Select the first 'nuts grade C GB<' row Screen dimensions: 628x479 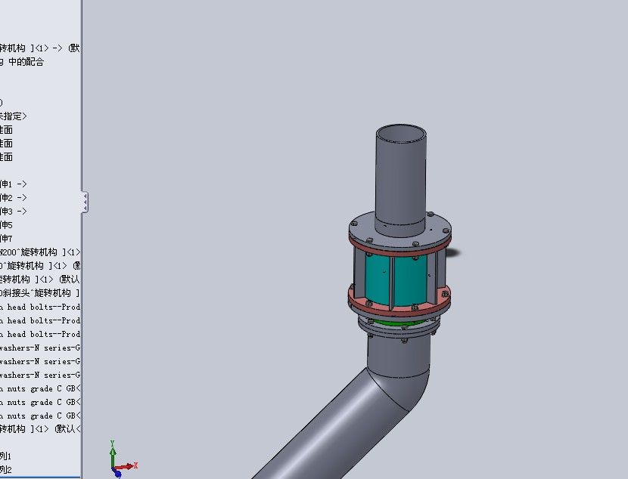click(40, 388)
